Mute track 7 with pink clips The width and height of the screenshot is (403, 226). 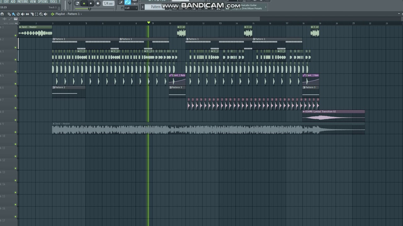coord(15,108)
